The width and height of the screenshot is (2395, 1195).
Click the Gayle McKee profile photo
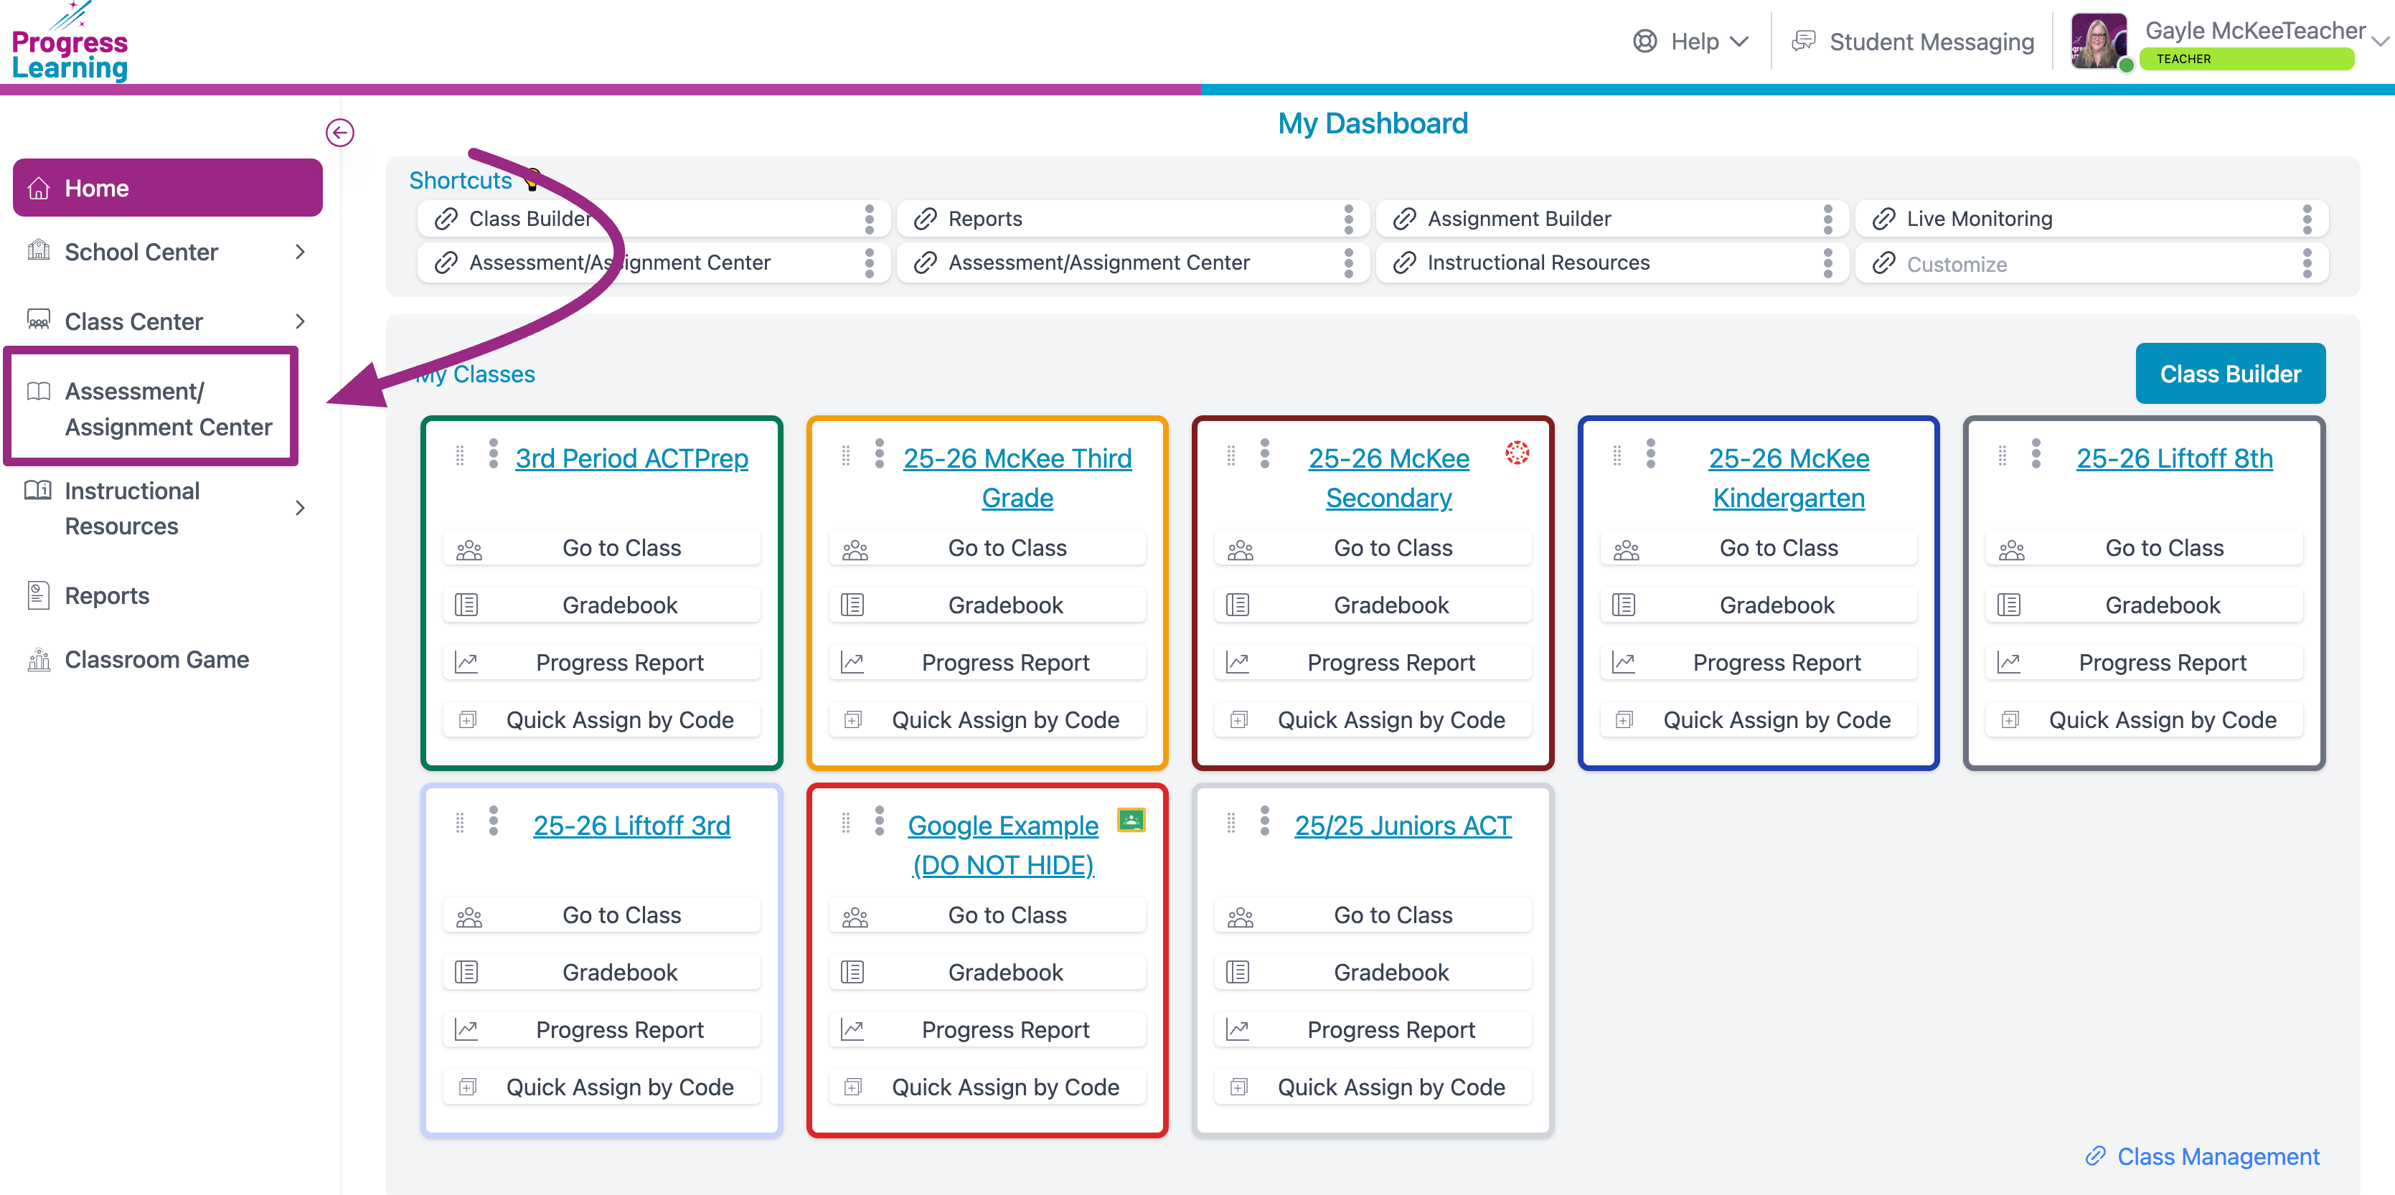2097,41
